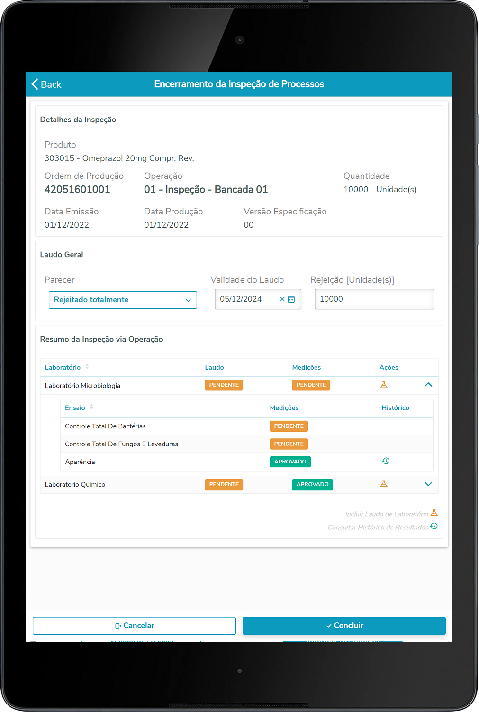Click Consultar Histórico de Resultados link
Screen dimensions: 479x713
tap(378, 528)
